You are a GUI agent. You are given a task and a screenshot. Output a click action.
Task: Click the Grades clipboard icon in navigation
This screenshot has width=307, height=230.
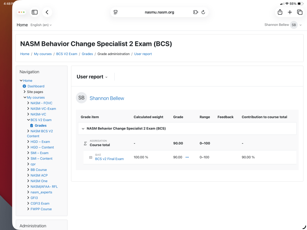pyautogui.click(x=31, y=125)
